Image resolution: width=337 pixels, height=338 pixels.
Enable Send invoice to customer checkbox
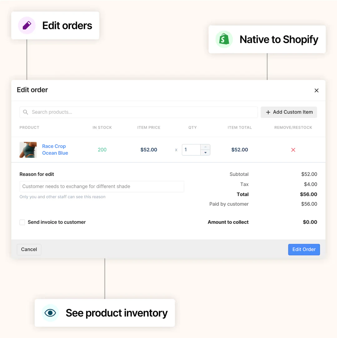22,222
